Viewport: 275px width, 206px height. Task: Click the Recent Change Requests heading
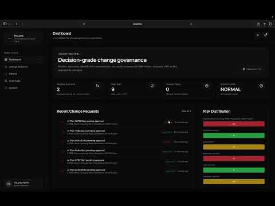[x=78, y=112]
